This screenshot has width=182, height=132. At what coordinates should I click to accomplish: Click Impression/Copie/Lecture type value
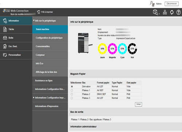126,39
